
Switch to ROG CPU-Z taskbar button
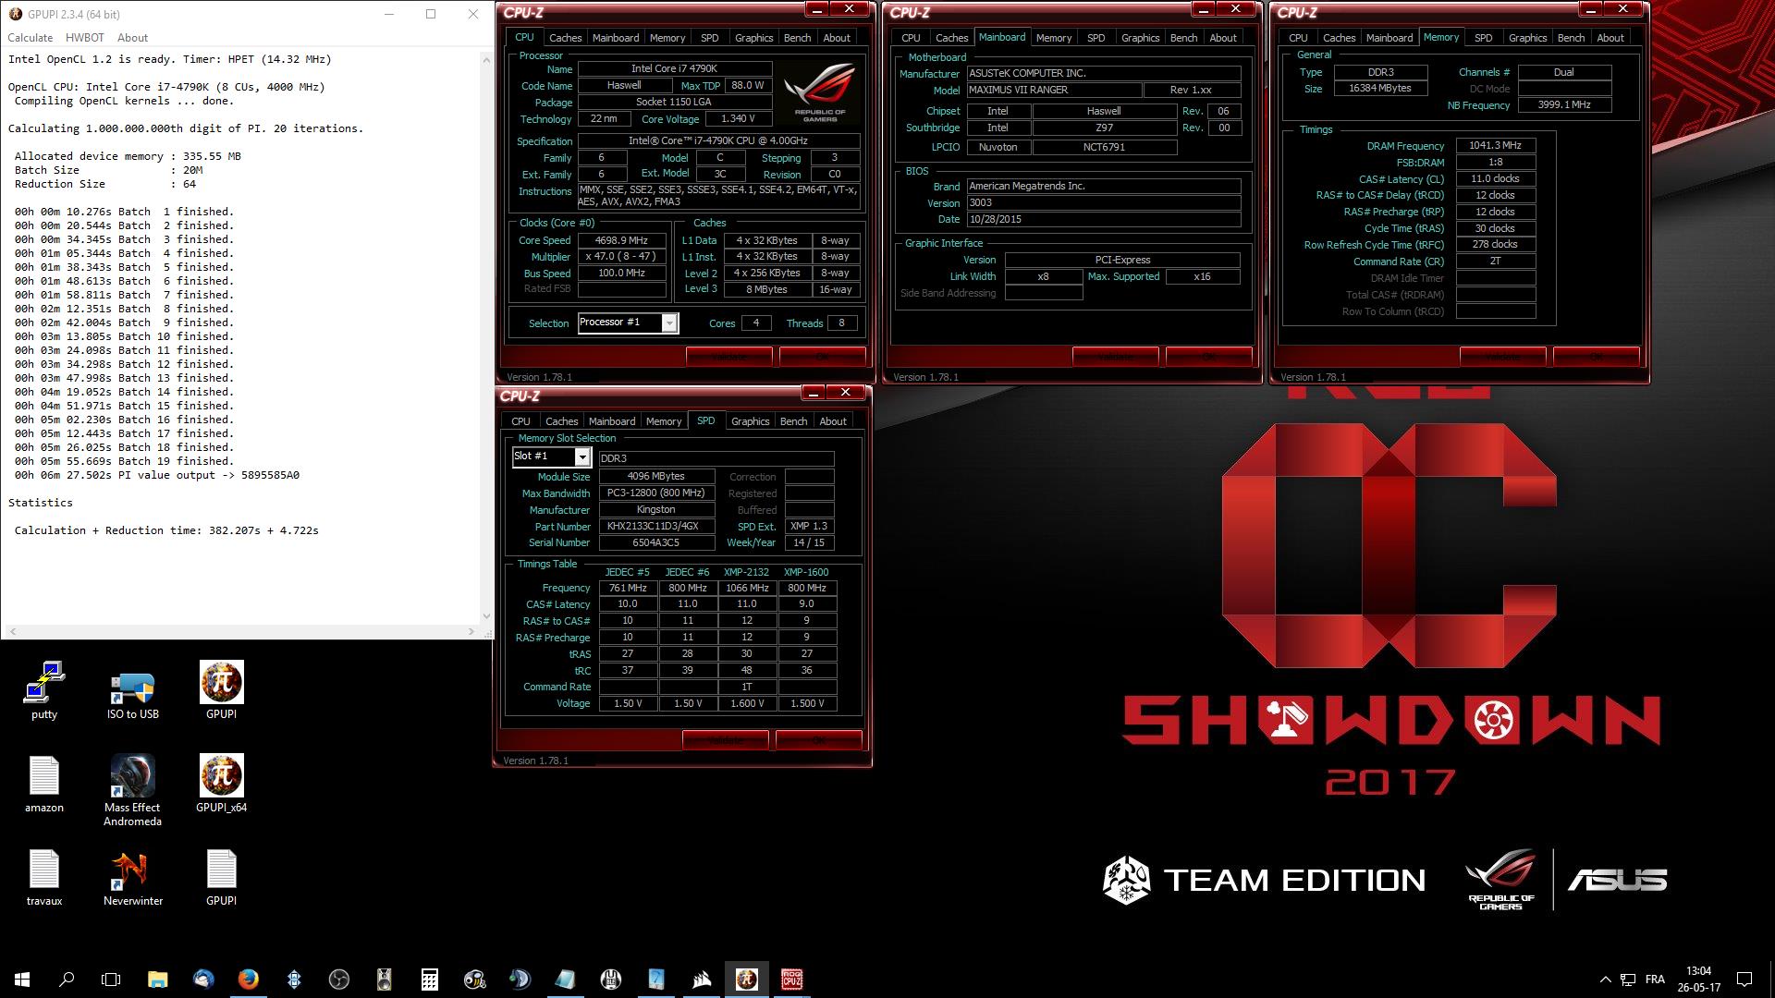coord(791,979)
